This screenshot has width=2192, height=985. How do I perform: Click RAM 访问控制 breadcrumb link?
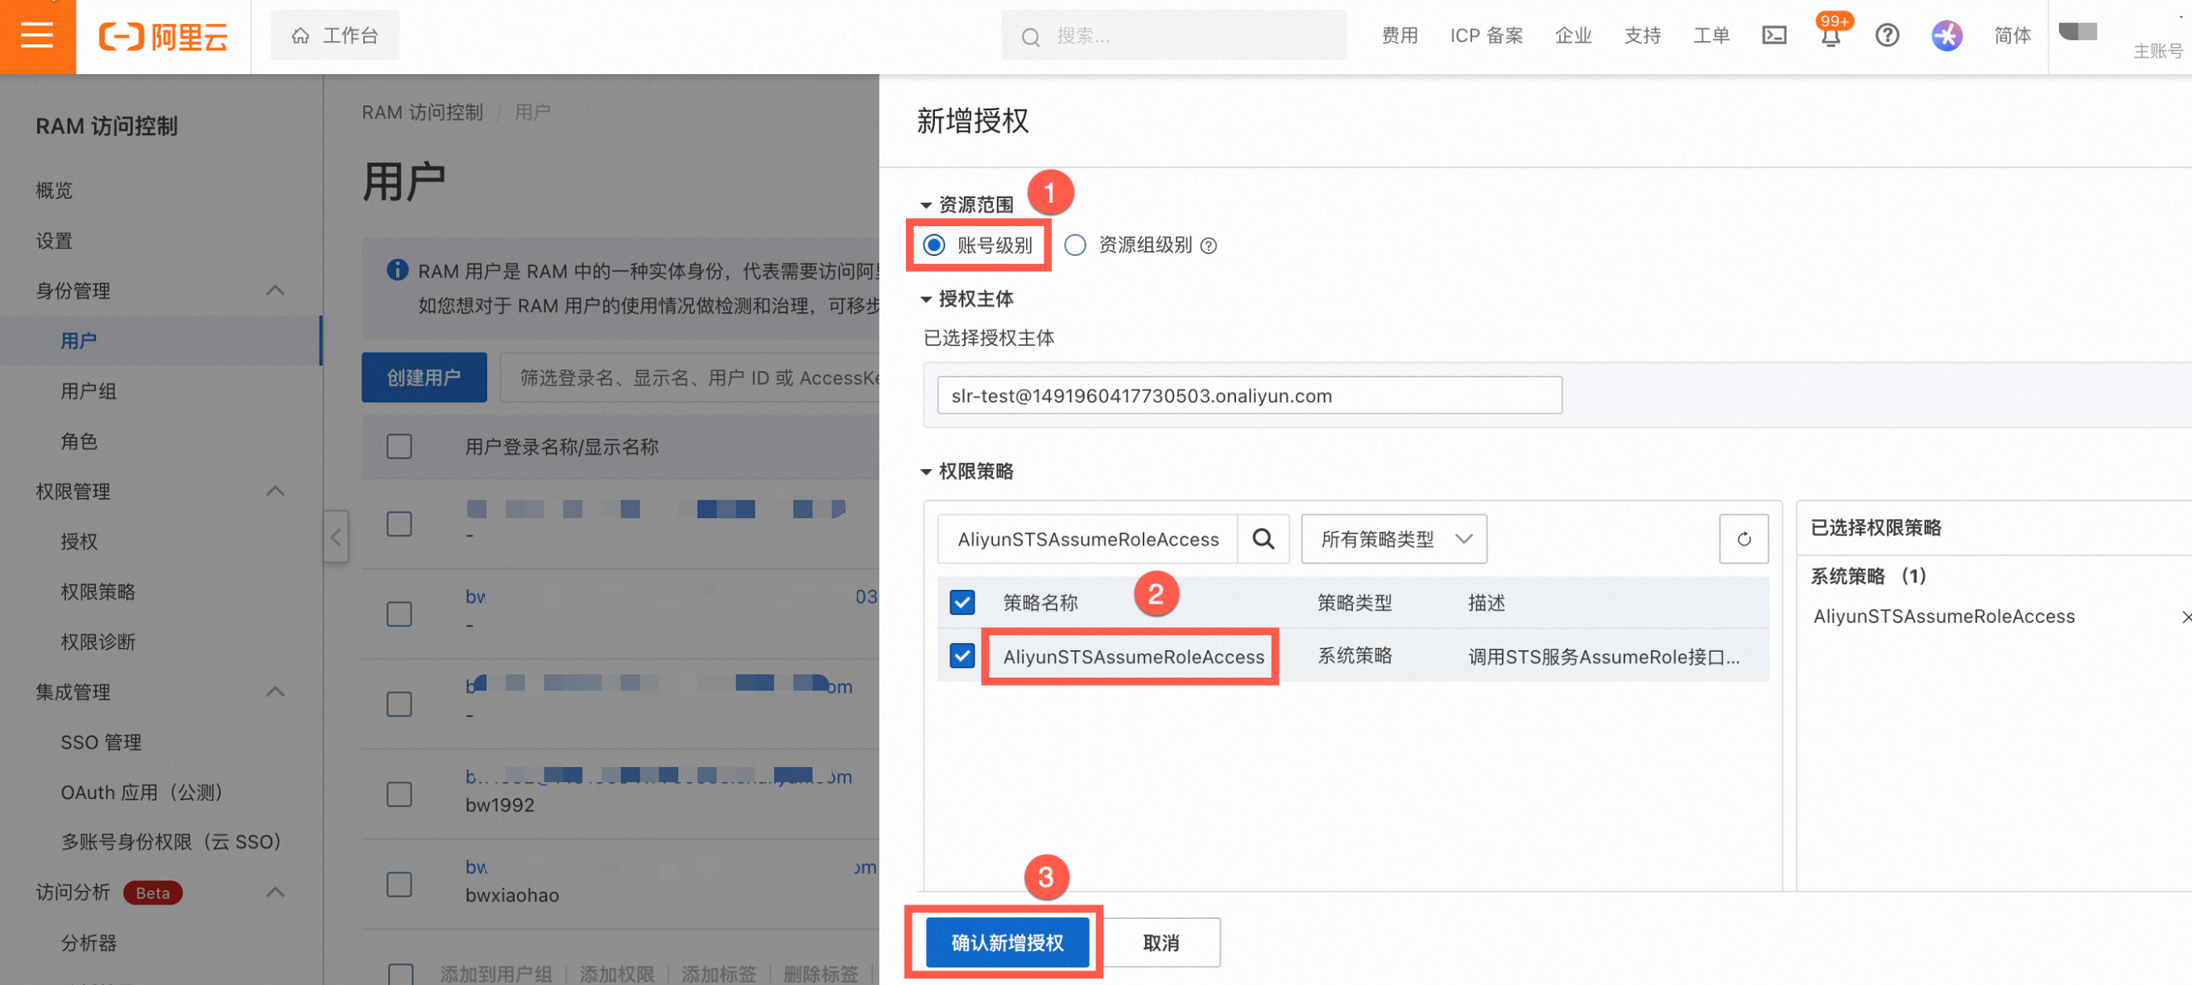point(422,113)
